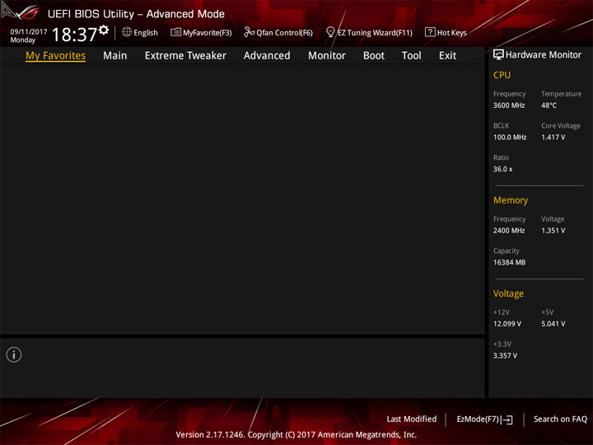Click the info circle icon
Screen dimensions: 593x445
click(x=14, y=354)
